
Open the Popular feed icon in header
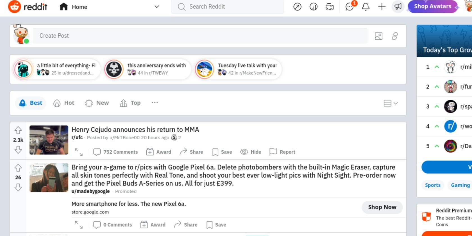(x=297, y=7)
